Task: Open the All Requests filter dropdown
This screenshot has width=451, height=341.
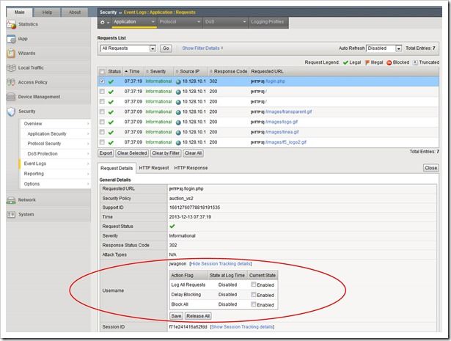Action: click(128, 48)
